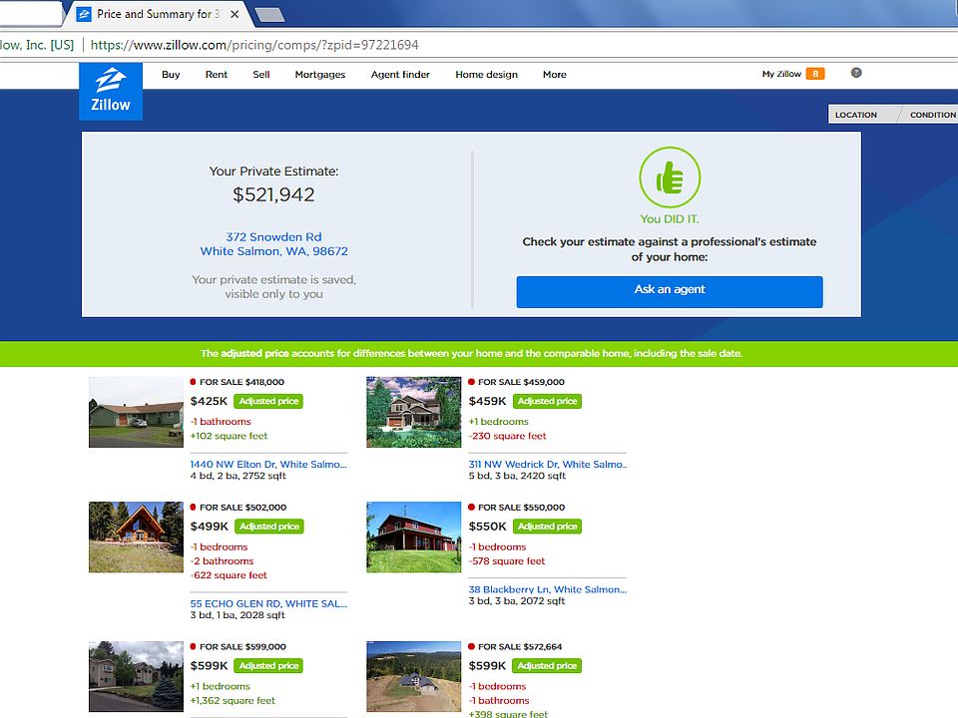Click the zillow.com URL in the address bar

pos(254,45)
